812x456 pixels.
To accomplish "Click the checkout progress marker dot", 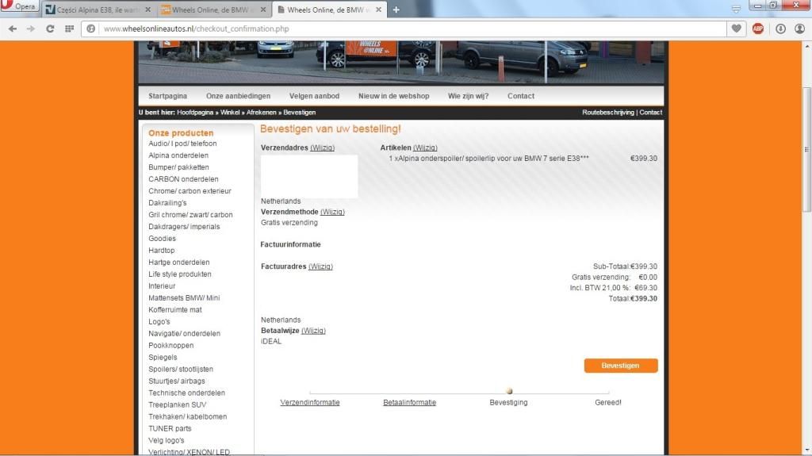I will (x=509, y=391).
